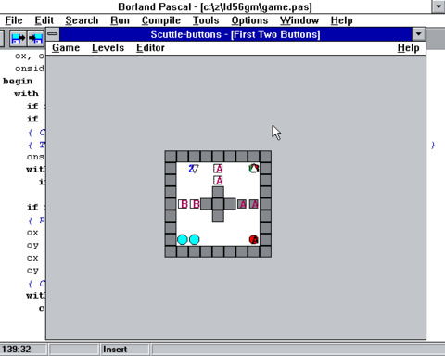
Task: Click the gray A tile beside the right wall
Action: (x=254, y=204)
